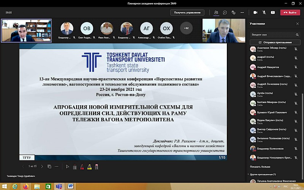Open the breakout rooms icon
304x190 pixels.
234,13
